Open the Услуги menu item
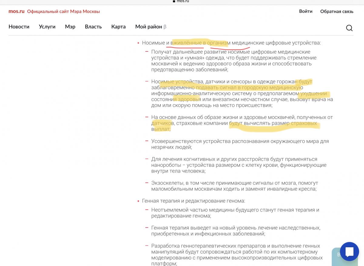 click(x=47, y=27)
